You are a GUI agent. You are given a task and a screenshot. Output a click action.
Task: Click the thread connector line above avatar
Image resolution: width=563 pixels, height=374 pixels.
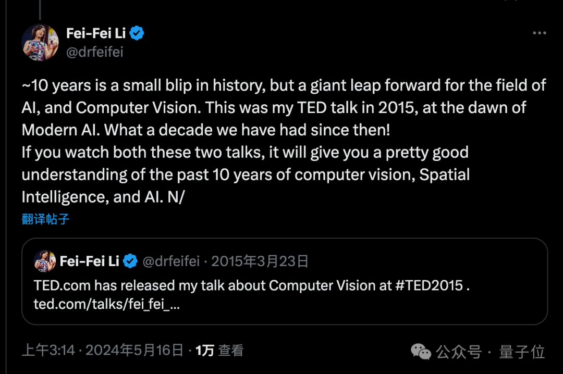click(x=40, y=10)
